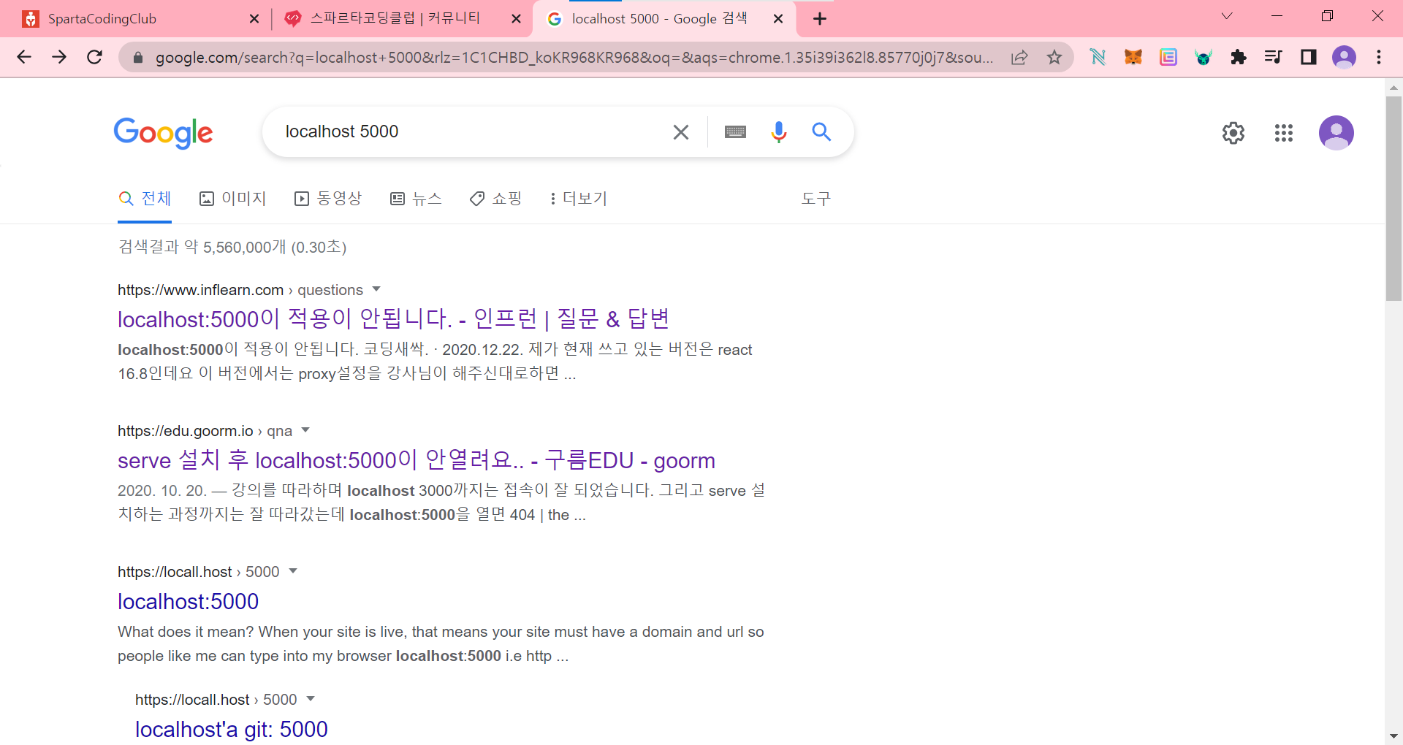Expand options for edu.goorm.io result
Viewport: 1403px width, 745px height.
[x=305, y=430]
